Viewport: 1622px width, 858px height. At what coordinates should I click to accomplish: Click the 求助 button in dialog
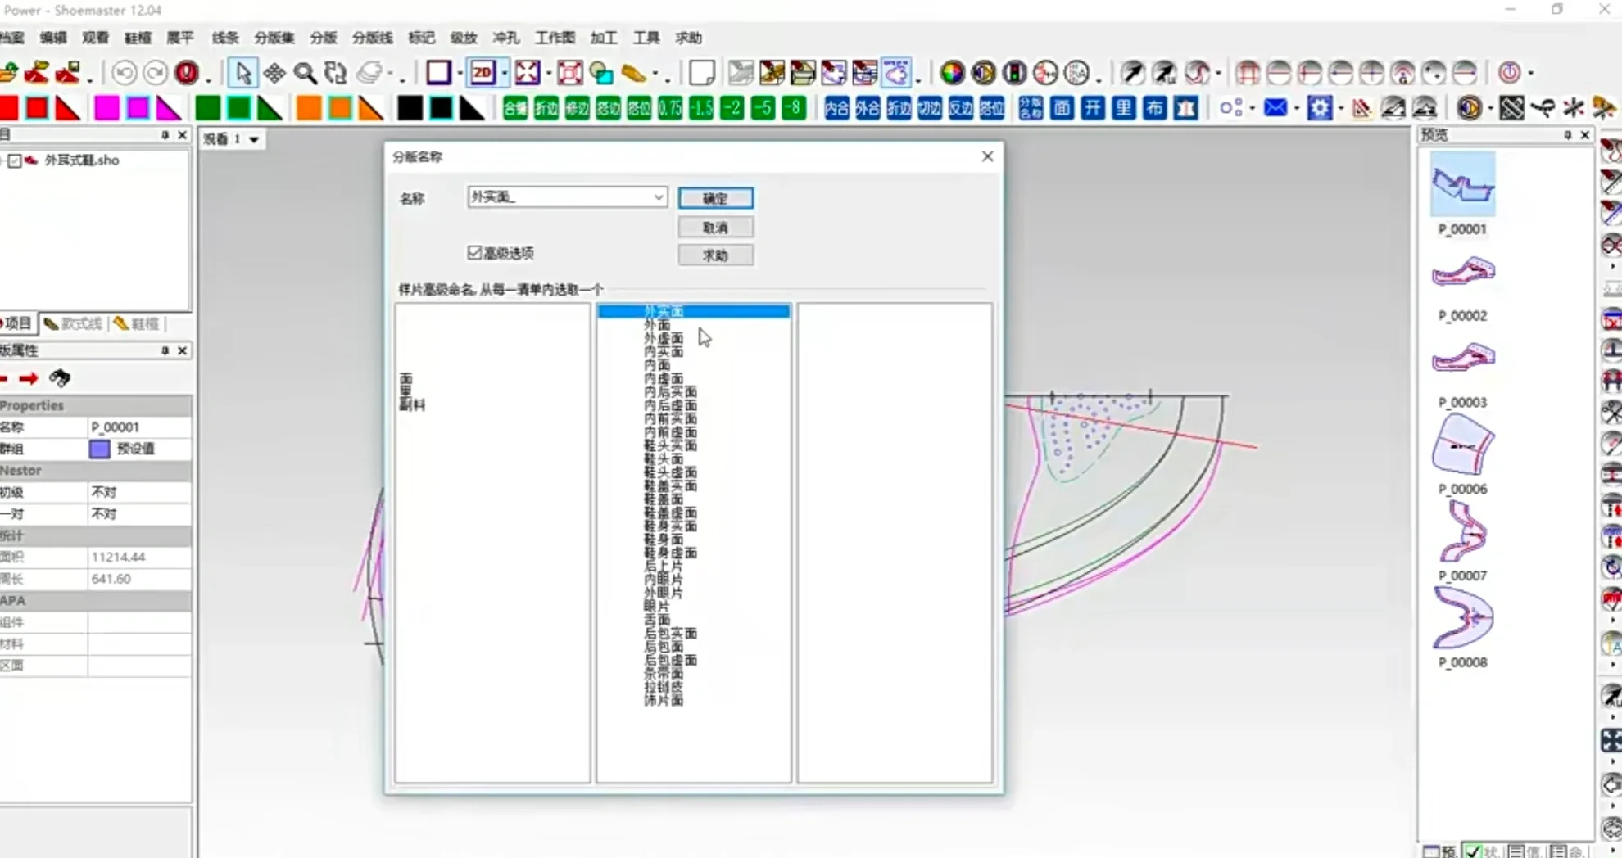715,255
